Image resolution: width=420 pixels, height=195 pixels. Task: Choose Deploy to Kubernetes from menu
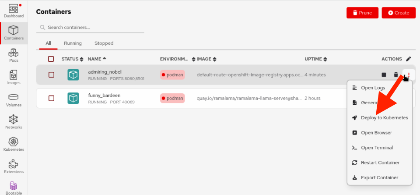[x=384, y=118]
